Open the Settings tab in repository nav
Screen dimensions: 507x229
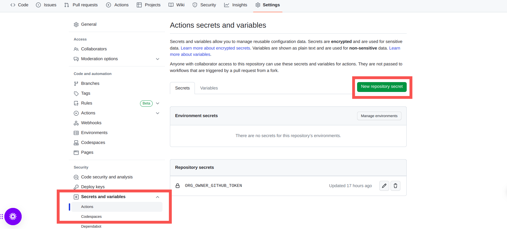point(268,5)
